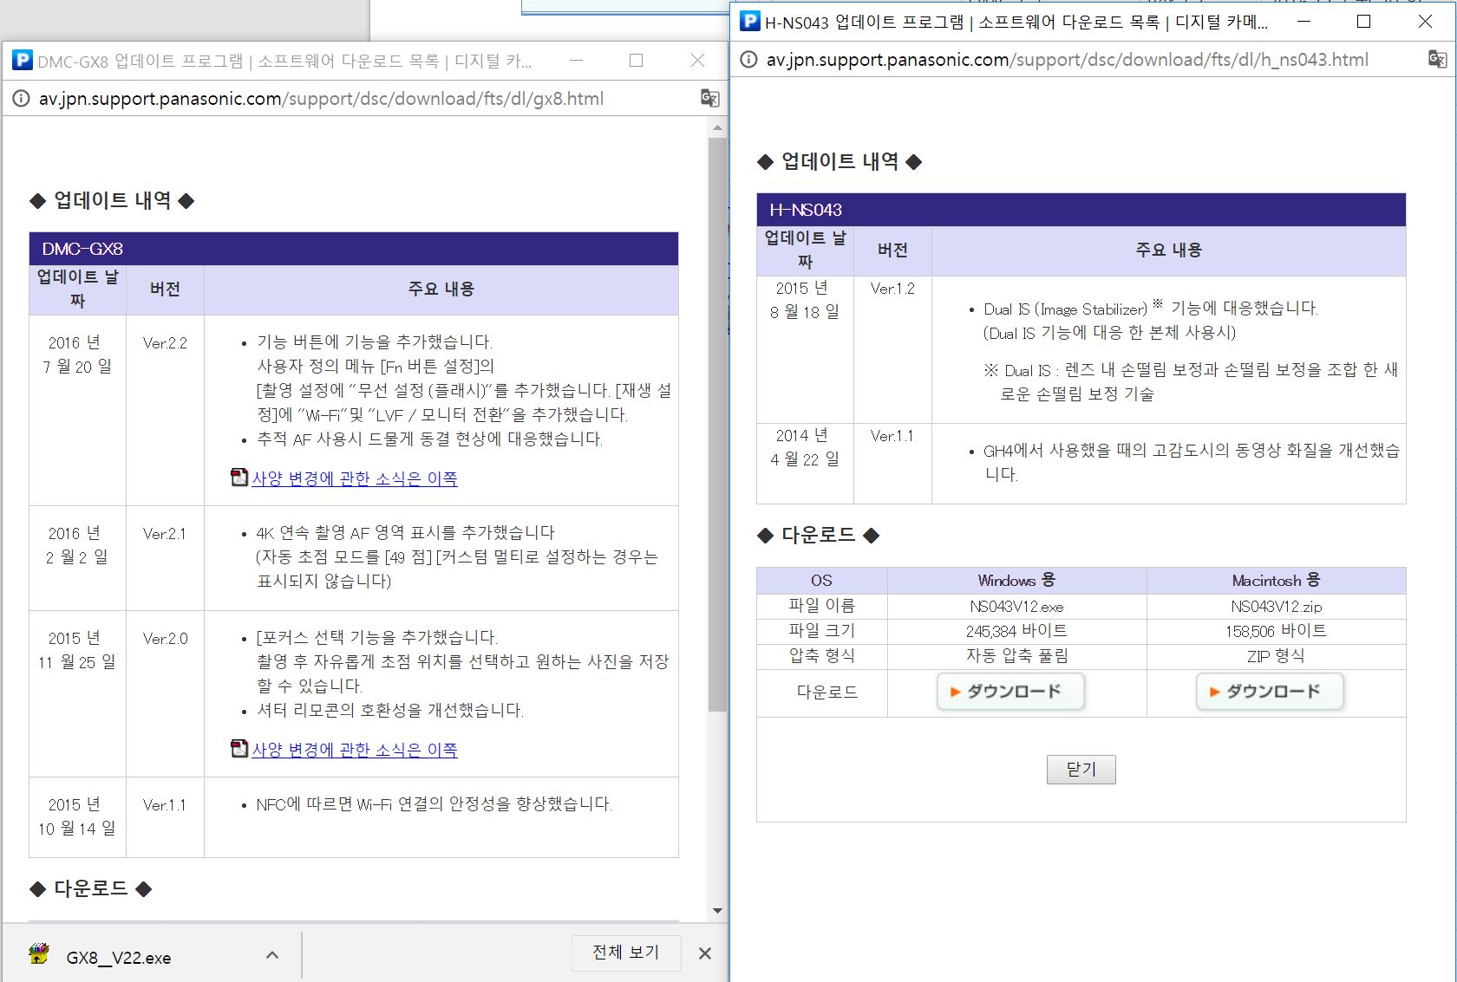The height and width of the screenshot is (982, 1457).
Task: Open Ver.2.2 specification change notice link
Action: pos(354,478)
